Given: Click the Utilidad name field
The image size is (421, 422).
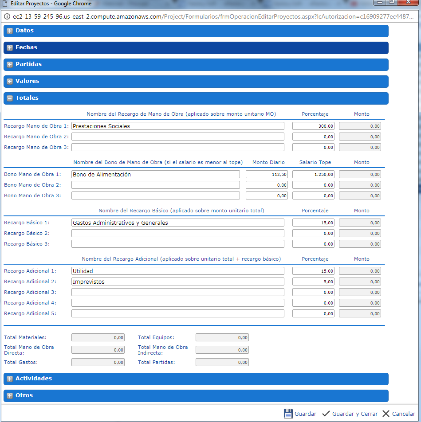Looking at the screenshot, I should click(178, 271).
